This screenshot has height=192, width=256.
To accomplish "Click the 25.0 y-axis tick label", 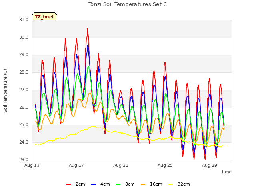I will coord(24,125).
